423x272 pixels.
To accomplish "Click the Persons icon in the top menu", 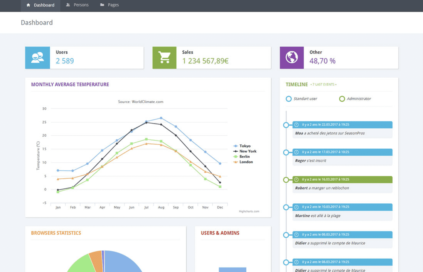I will 68,5.
